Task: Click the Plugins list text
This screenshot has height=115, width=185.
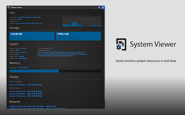Action: pyautogui.click(x=62, y=54)
